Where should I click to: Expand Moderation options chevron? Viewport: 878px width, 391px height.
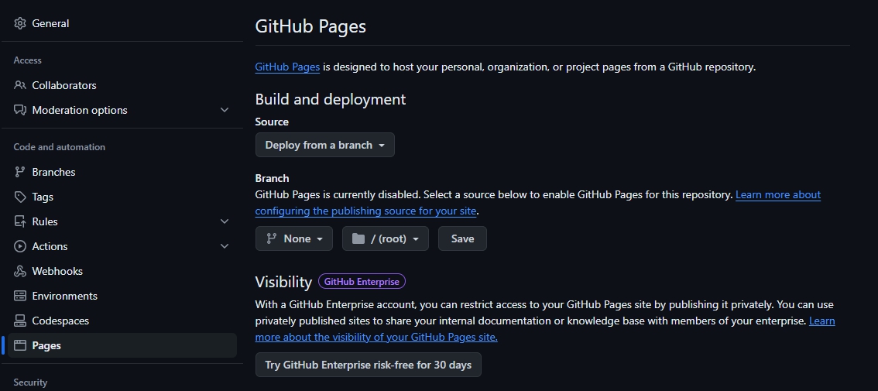225,110
